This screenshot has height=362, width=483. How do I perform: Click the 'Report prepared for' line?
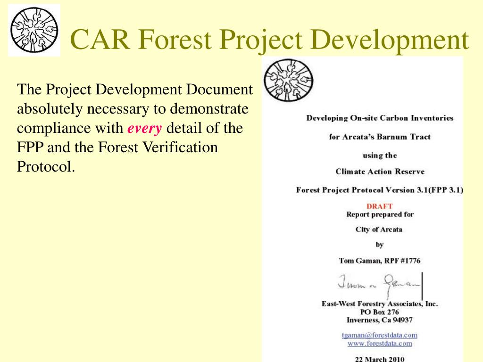tap(380, 214)
